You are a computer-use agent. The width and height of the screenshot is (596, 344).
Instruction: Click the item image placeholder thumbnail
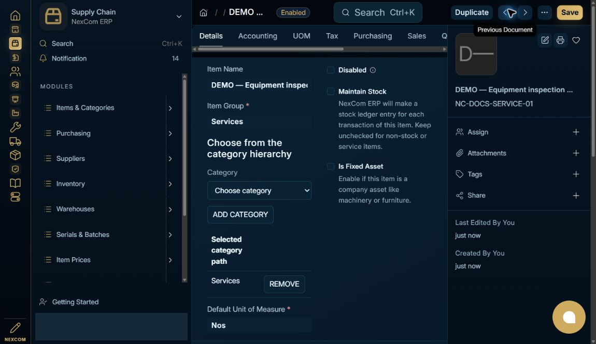tap(476, 54)
